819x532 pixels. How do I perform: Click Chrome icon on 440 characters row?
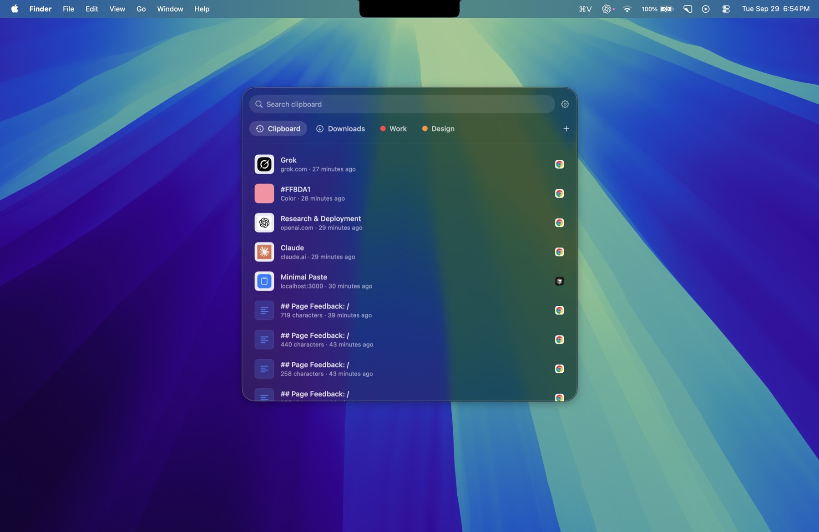[560, 339]
